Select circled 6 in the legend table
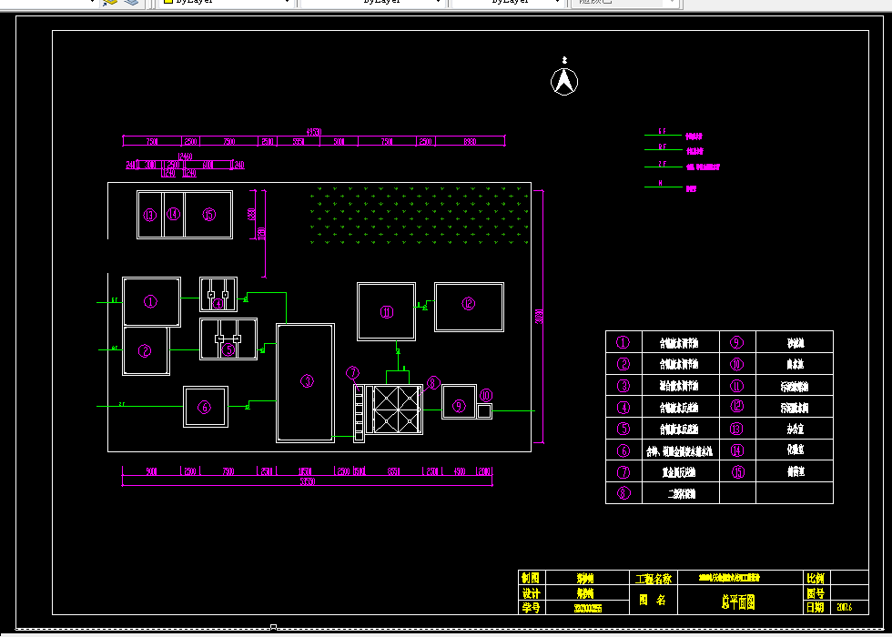Screen dimensions: 892x637 tap(623, 450)
